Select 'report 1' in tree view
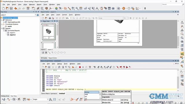 click(x=12, y=33)
